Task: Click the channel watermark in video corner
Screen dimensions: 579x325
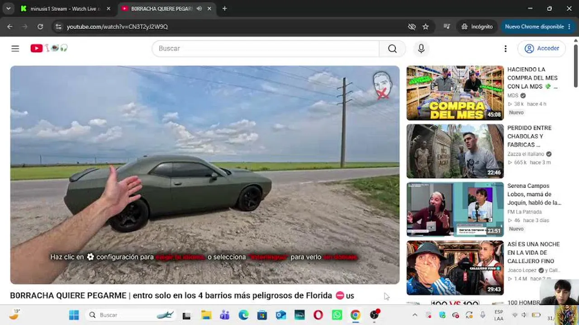Action: 382,85
